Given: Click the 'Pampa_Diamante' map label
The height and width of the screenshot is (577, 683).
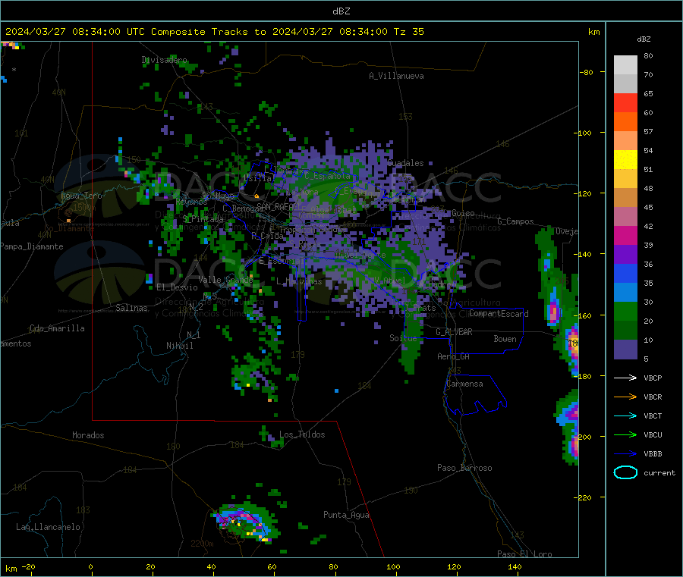Looking at the screenshot, I should tap(32, 246).
